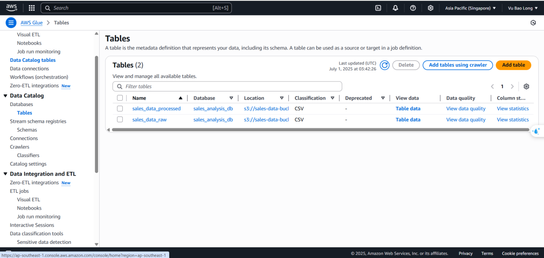
Task: Open console settings gear in top bar
Action: click(x=431, y=8)
